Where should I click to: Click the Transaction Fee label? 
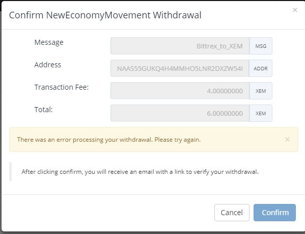(62, 87)
